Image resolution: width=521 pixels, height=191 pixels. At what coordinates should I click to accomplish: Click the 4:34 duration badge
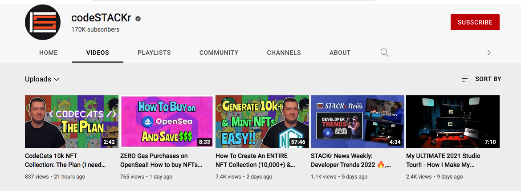point(395,142)
